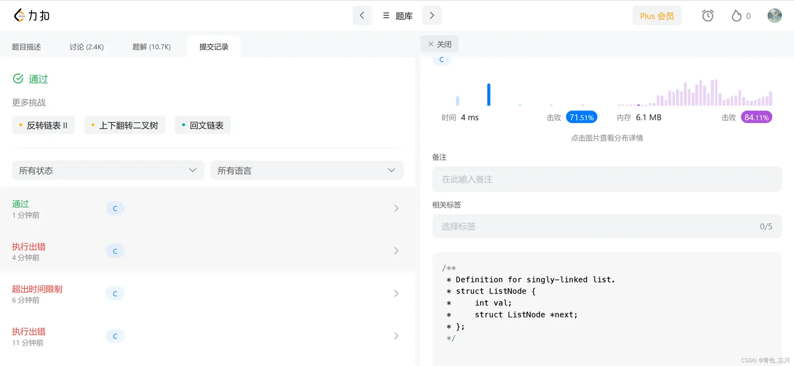Screen dimensions: 794x366
Task: Open the 回文链表 challenge
Action: 202,126
